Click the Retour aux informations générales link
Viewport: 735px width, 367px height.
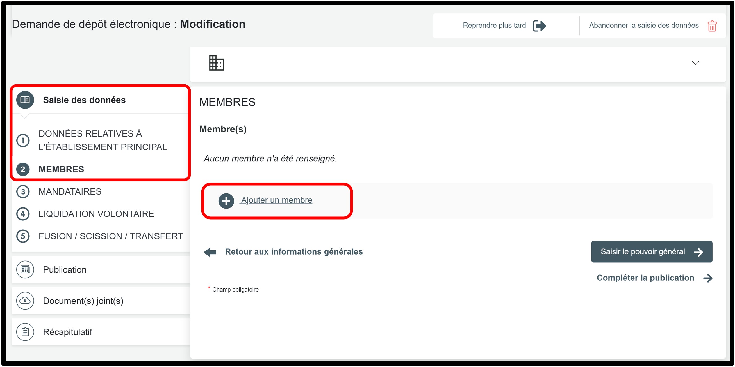[x=293, y=251]
